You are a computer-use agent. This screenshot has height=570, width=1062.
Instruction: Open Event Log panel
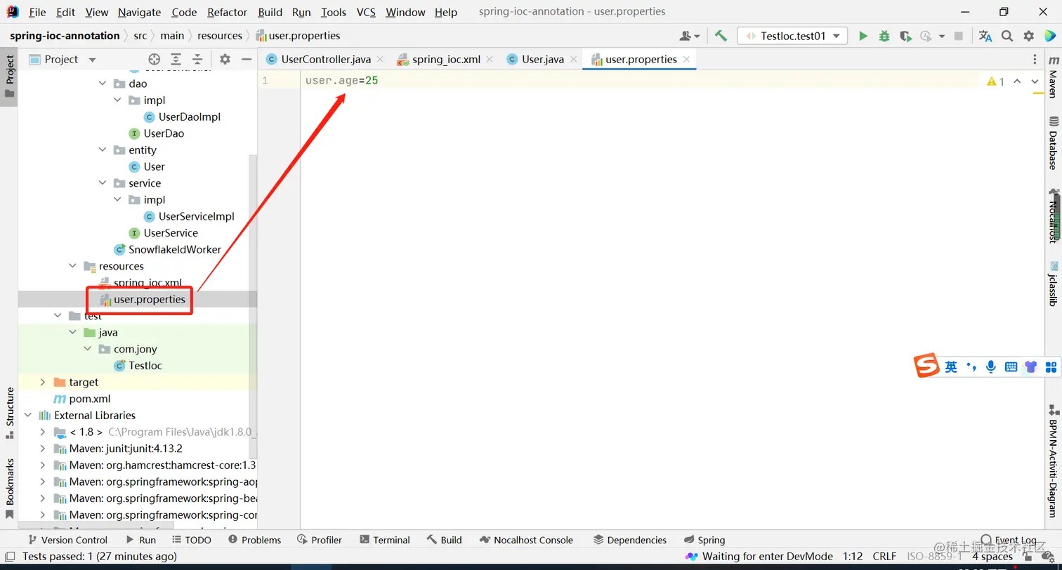[x=1009, y=540]
